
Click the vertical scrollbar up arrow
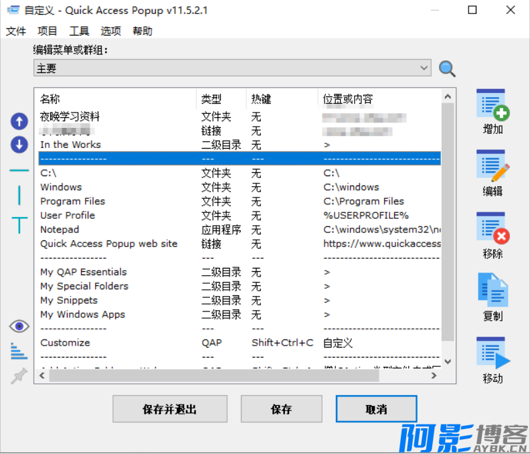click(x=448, y=96)
